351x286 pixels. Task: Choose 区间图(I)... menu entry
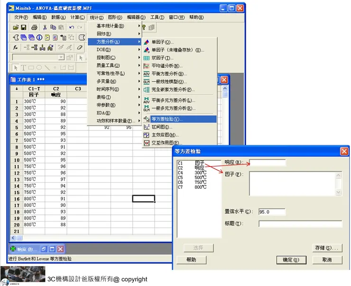pyautogui.click(x=180, y=127)
